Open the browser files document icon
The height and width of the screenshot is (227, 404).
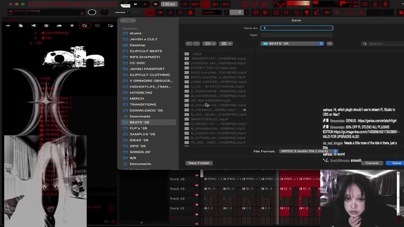21,26
